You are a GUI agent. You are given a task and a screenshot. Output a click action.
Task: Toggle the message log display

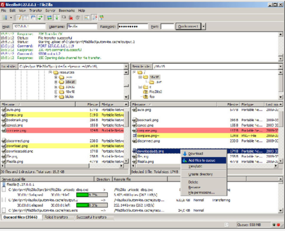pos(19,17)
